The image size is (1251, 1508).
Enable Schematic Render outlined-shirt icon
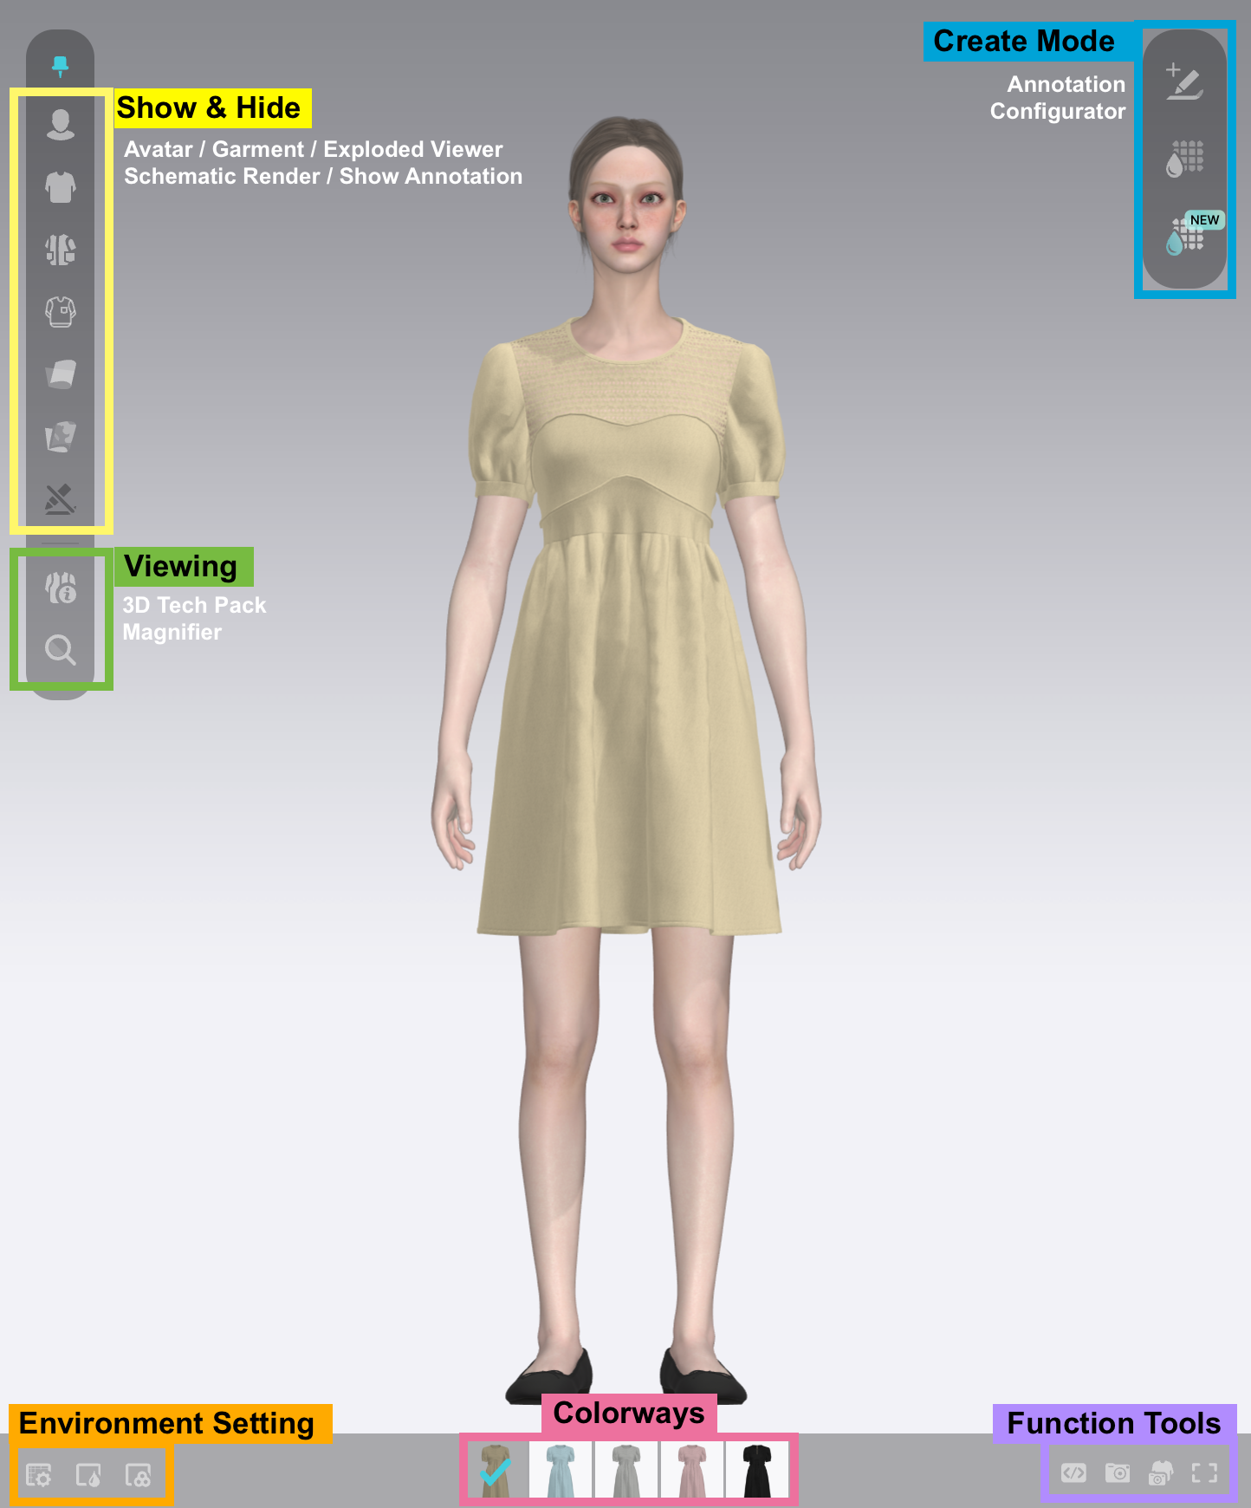pos(60,311)
